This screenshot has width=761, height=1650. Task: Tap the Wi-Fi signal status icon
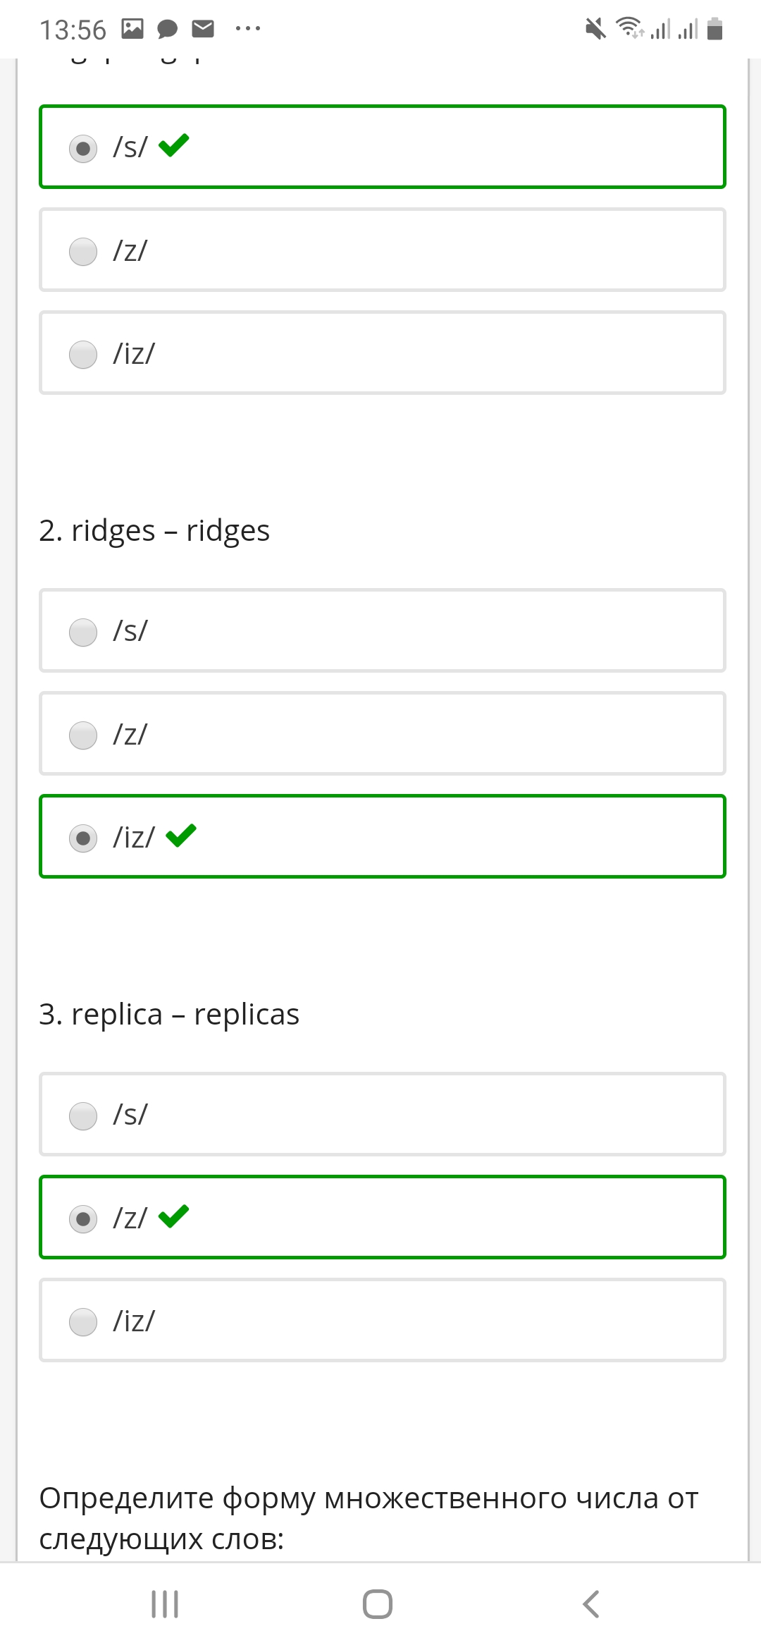(629, 28)
